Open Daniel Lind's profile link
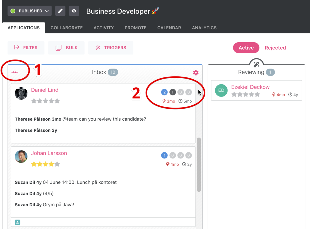Screen dimensions: 310x229 tap(45, 90)
